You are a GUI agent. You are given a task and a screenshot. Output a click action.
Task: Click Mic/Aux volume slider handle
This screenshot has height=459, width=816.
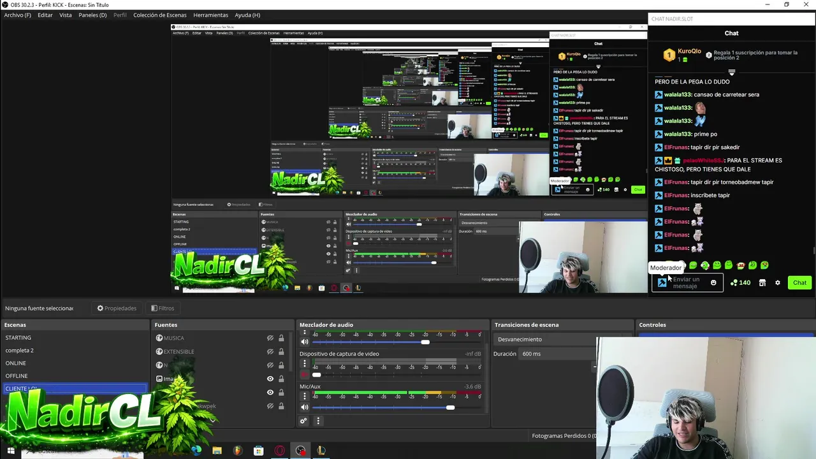pyautogui.click(x=450, y=407)
